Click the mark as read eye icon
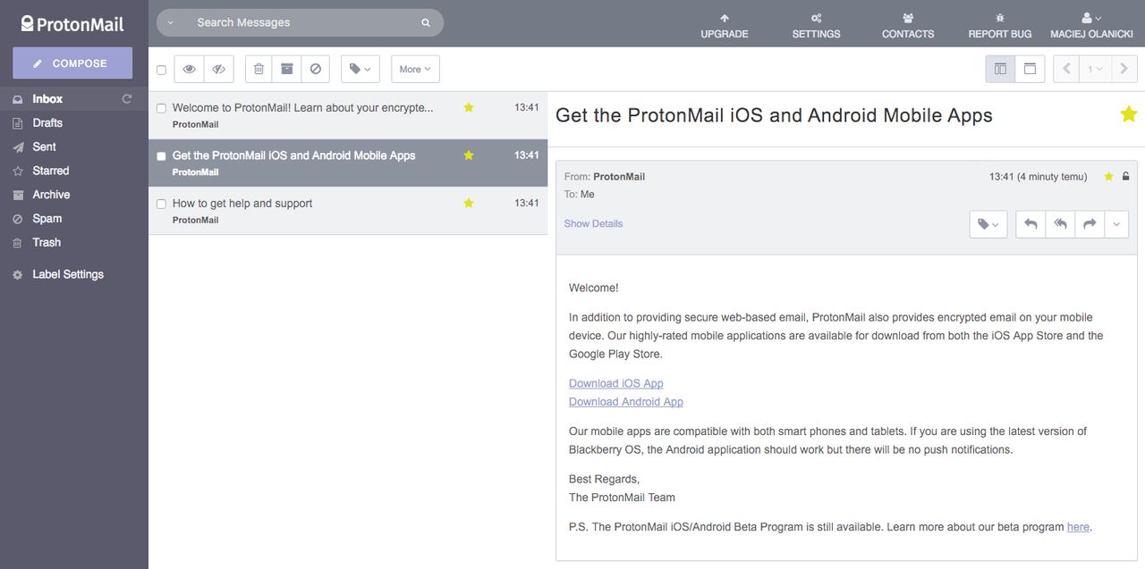This screenshot has height=569, width=1145. 189,69
